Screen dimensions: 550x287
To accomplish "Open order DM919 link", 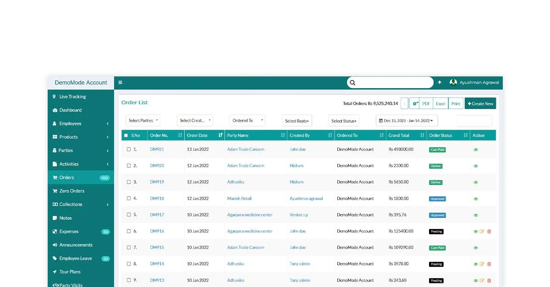I will coord(156,182).
